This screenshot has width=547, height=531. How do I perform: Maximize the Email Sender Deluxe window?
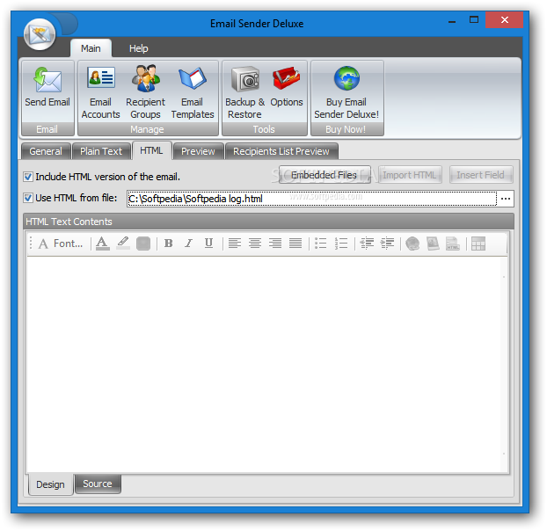[474, 20]
